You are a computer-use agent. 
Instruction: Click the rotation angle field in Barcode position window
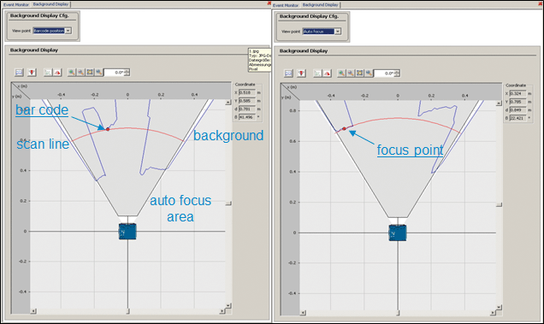(114, 73)
